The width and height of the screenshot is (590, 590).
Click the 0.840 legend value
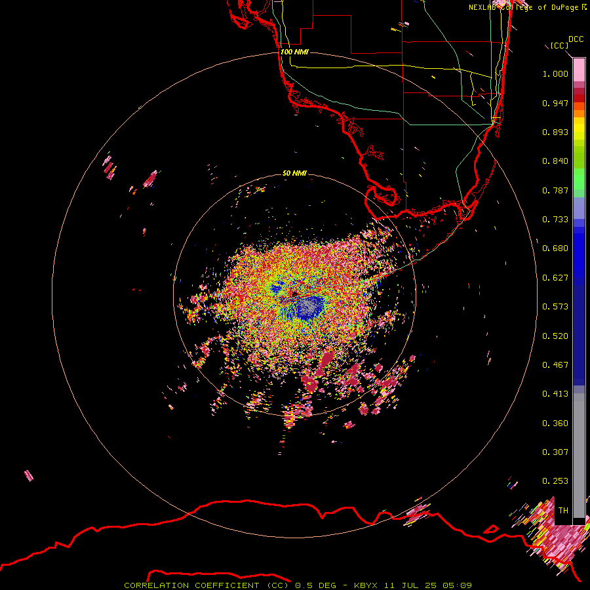[555, 161]
